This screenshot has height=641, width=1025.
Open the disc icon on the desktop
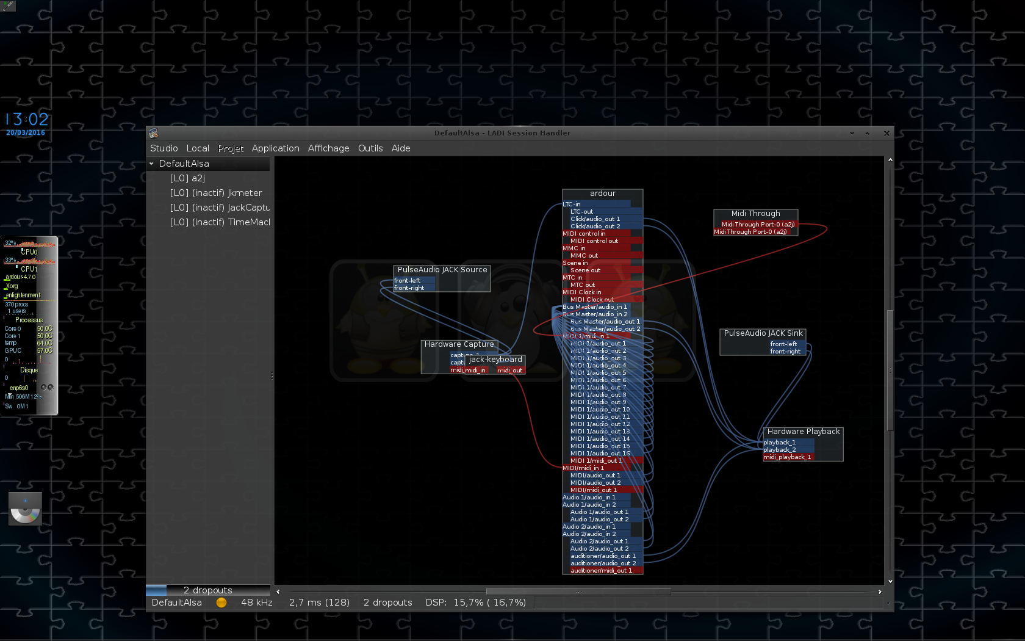[x=25, y=509]
